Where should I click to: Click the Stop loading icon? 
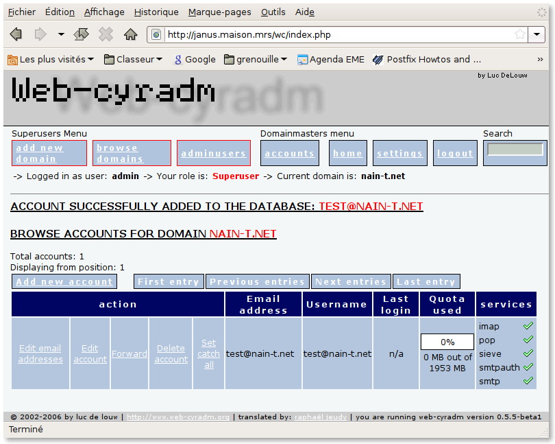[106, 34]
